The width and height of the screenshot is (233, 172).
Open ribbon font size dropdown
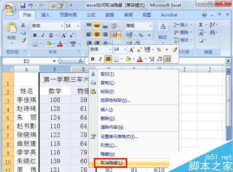click(78, 26)
